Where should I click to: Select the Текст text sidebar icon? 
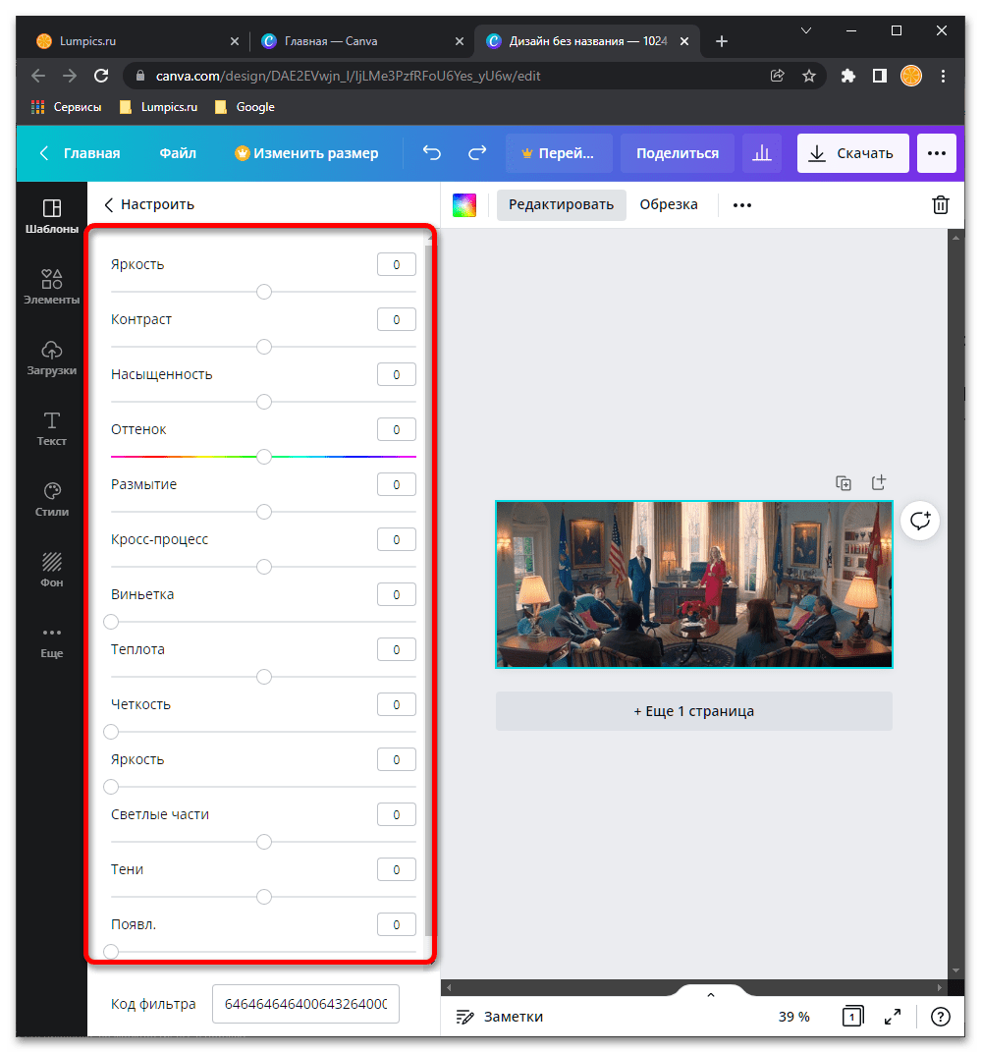(52, 428)
